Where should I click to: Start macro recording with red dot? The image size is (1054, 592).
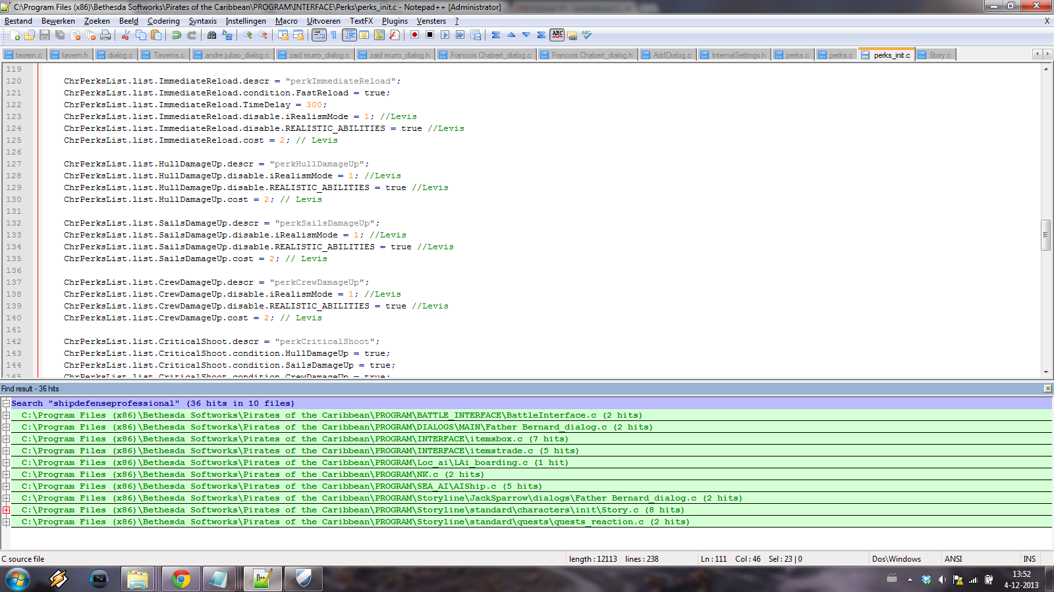(x=414, y=35)
